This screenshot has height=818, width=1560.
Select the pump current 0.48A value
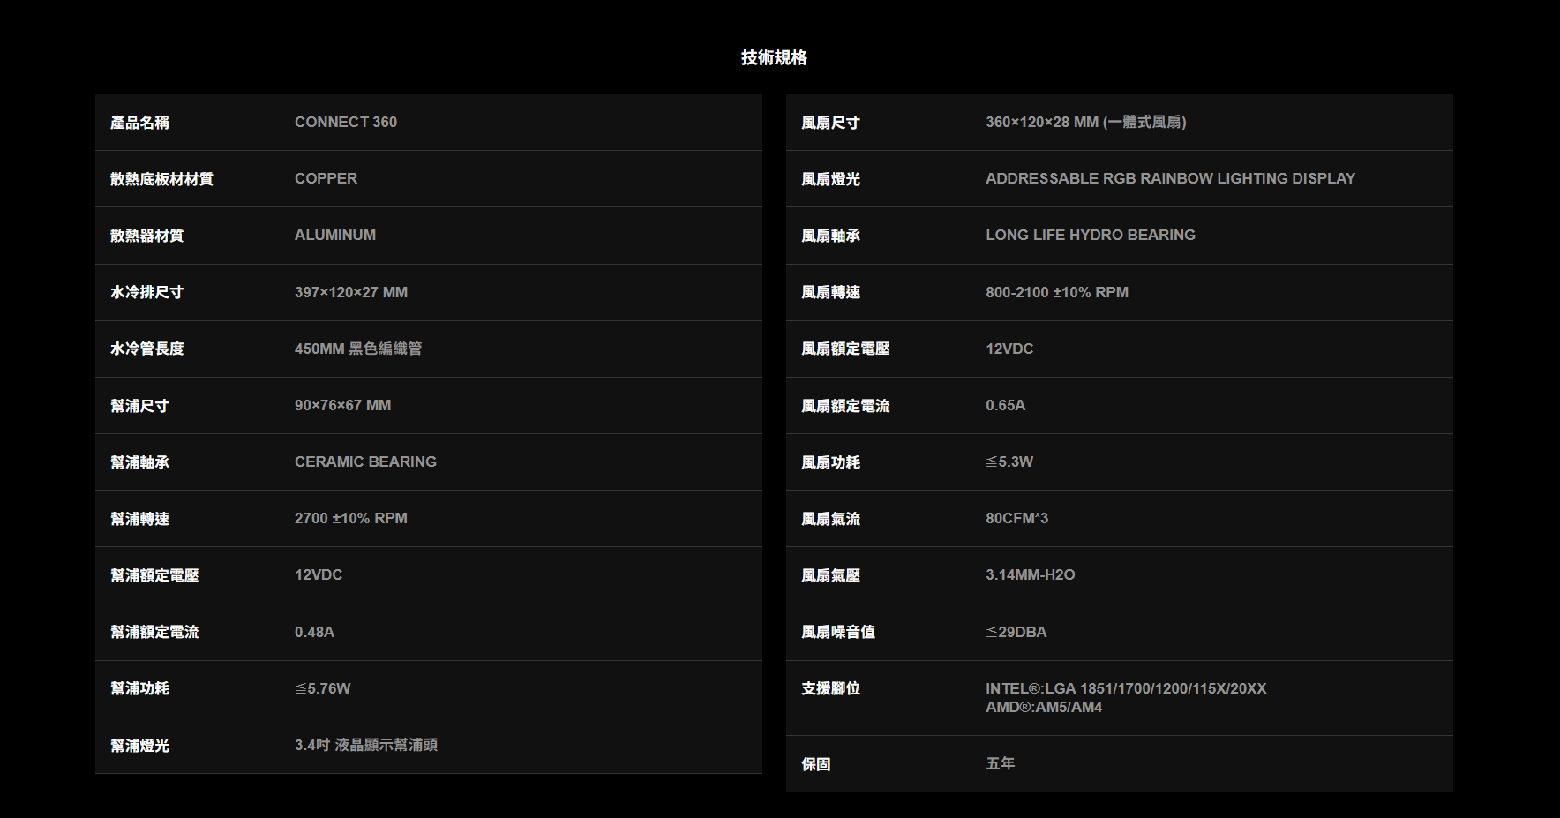pos(314,632)
